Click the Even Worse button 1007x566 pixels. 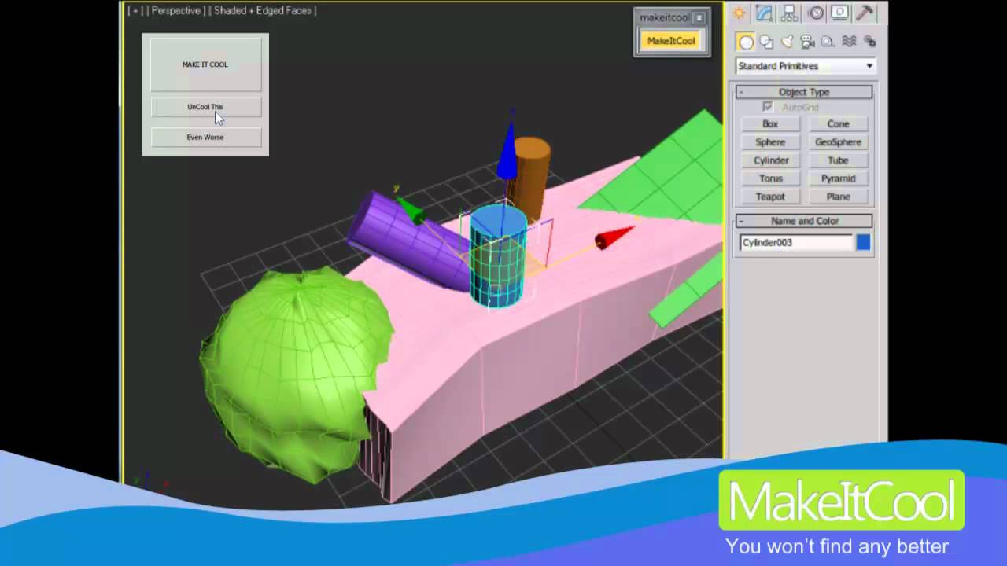(x=205, y=138)
